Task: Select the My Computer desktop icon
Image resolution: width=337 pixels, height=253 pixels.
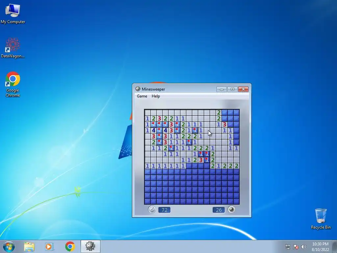Action: tap(13, 14)
